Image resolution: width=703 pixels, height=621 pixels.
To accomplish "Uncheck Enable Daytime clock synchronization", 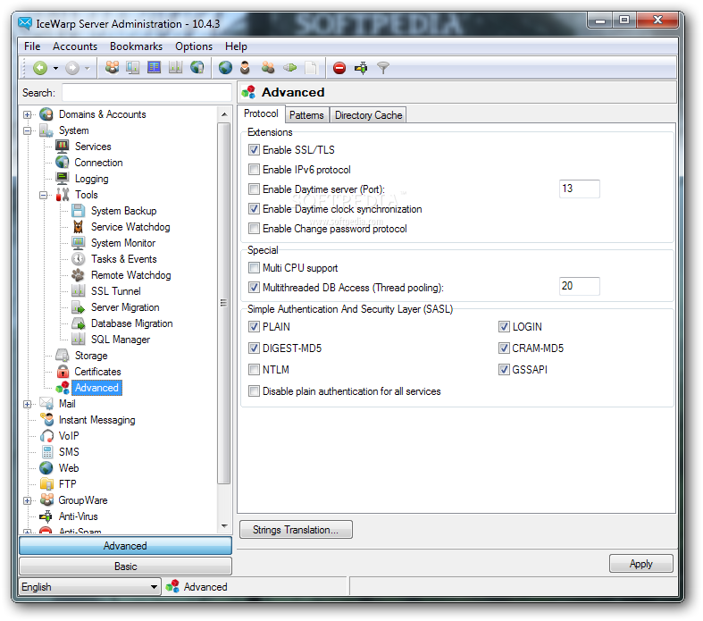I will point(254,209).
